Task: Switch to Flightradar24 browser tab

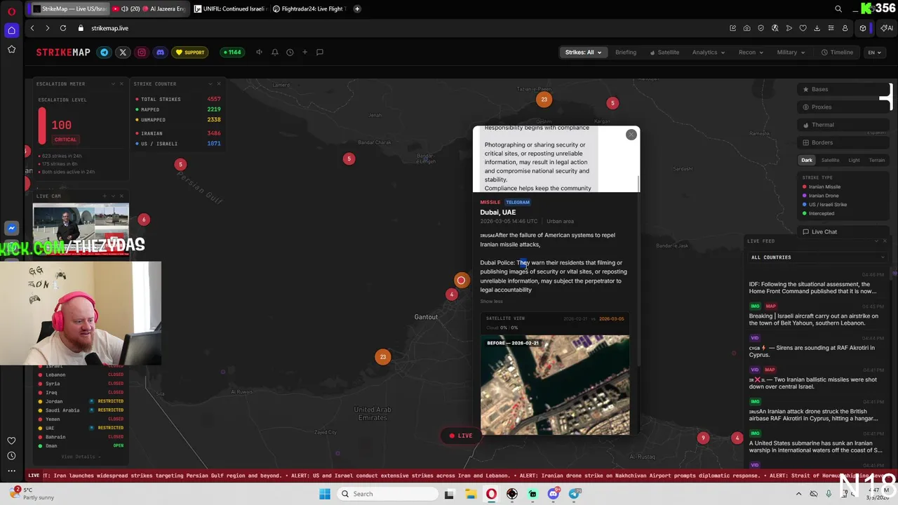Action: [x=309, y=8]
